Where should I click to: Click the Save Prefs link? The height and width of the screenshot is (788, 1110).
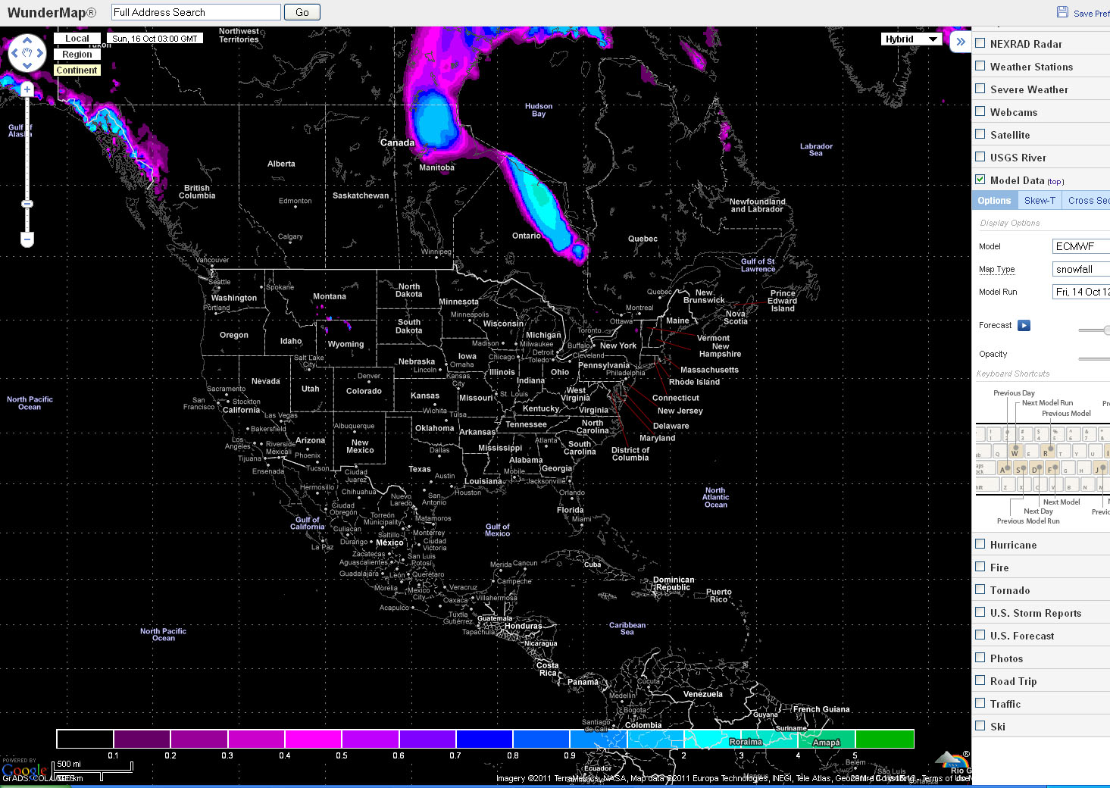(1091, 14)
